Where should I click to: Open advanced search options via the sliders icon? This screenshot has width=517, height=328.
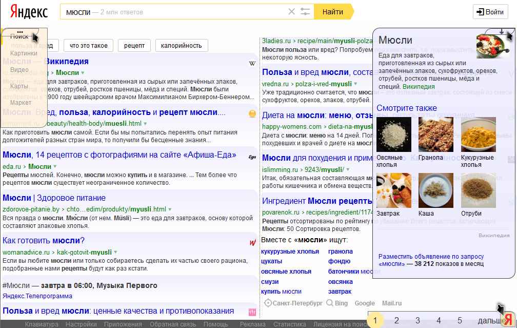click(305, 11)
